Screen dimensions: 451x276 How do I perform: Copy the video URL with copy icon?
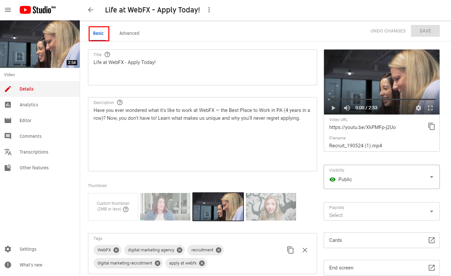coord(431,126)
